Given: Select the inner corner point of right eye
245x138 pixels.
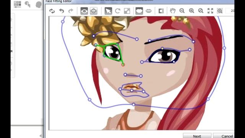Looking at the screenshot, I should [x=142, y=62].
